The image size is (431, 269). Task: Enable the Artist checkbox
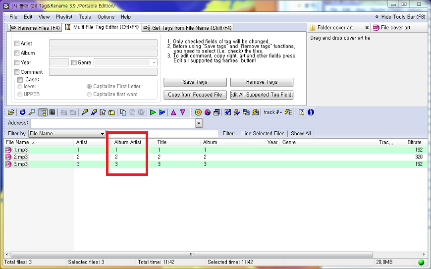[17, 44]
